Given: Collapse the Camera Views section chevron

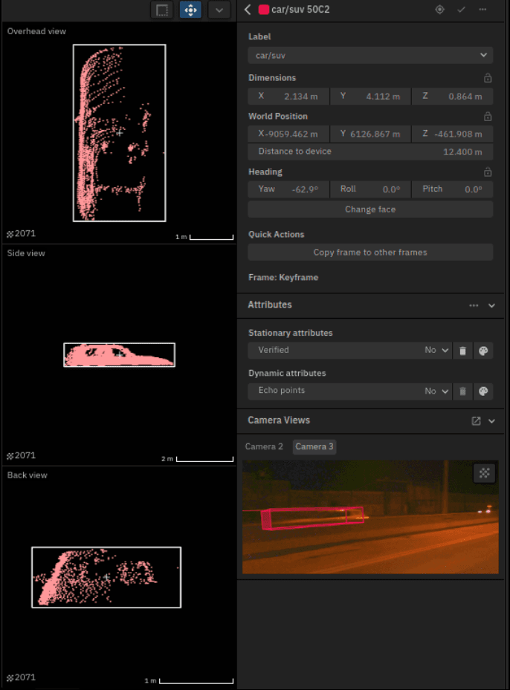Looking at the screenshot, I should 491,421.
